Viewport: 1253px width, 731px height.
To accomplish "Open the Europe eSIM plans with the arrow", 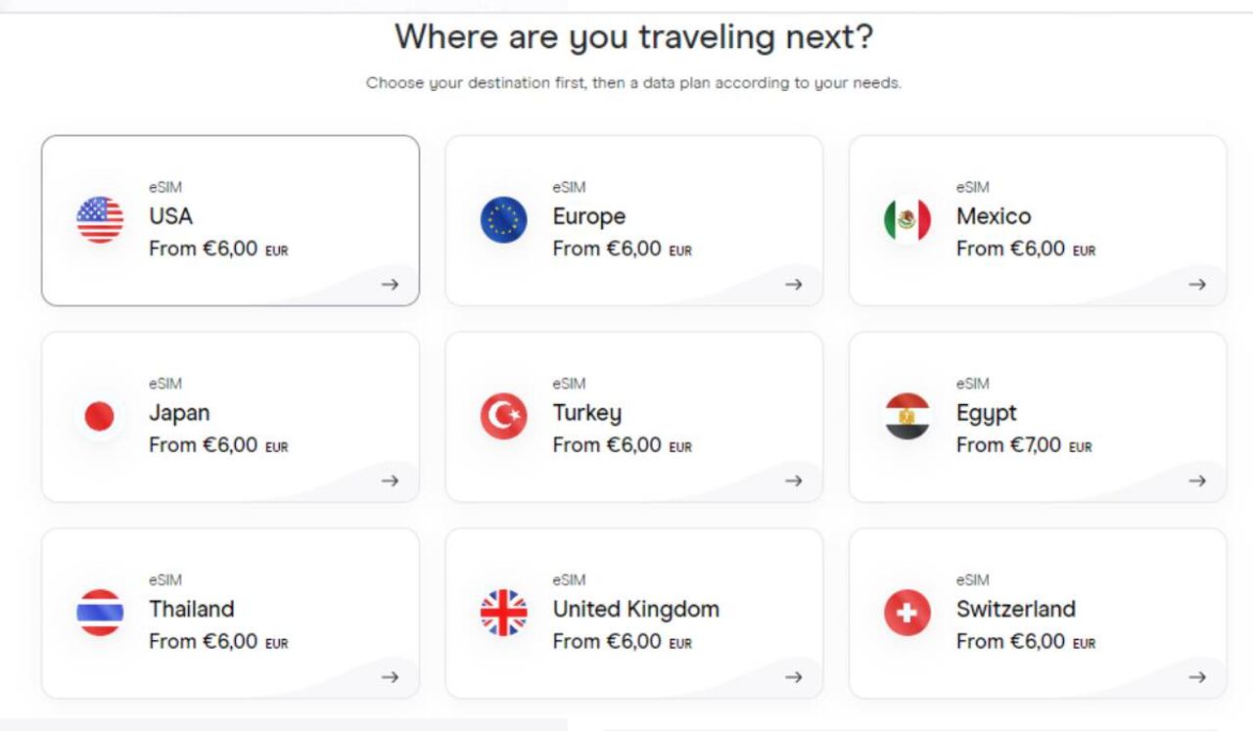I will (x=795, y=284).
